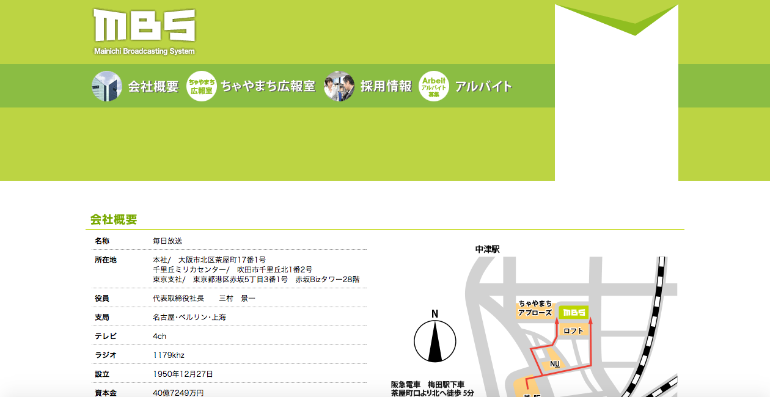Open the 会社概要 navigation item

point(153,86)
